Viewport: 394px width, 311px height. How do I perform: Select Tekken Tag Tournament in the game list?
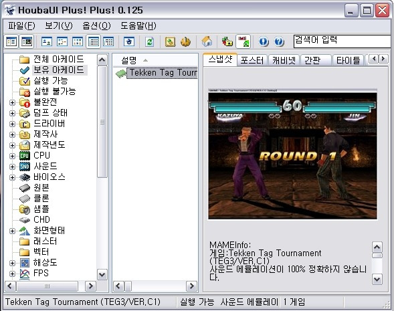tap(162, 73)
